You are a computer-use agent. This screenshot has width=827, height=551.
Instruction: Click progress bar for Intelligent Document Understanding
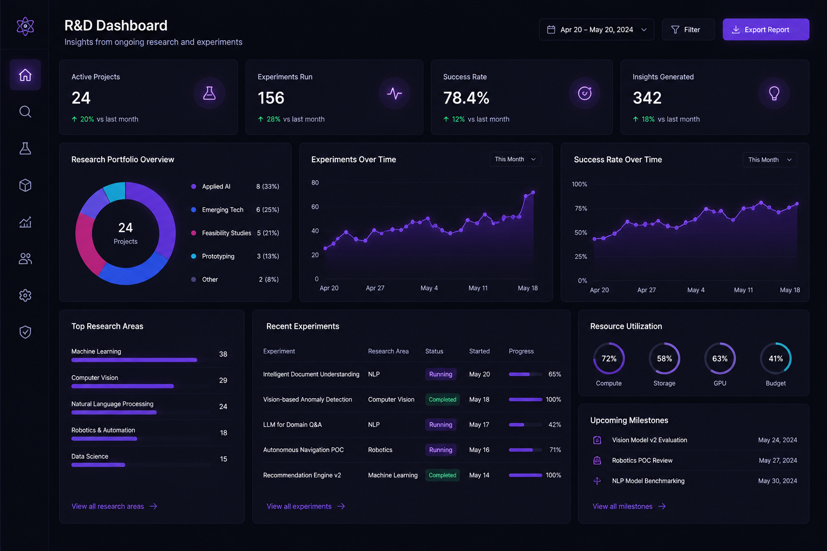(525, 374)
